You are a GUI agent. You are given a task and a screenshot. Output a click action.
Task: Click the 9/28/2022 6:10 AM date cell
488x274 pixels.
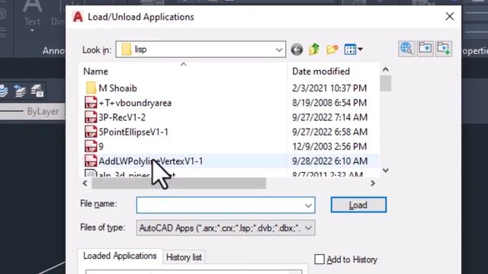(x=329, y=161)
